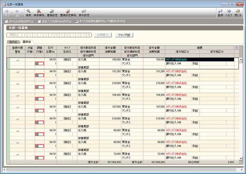
Task: Toggle 絞り込み機能を閉じる(1) checkbox
Action: pyautogui.click(x=6, y=21)
